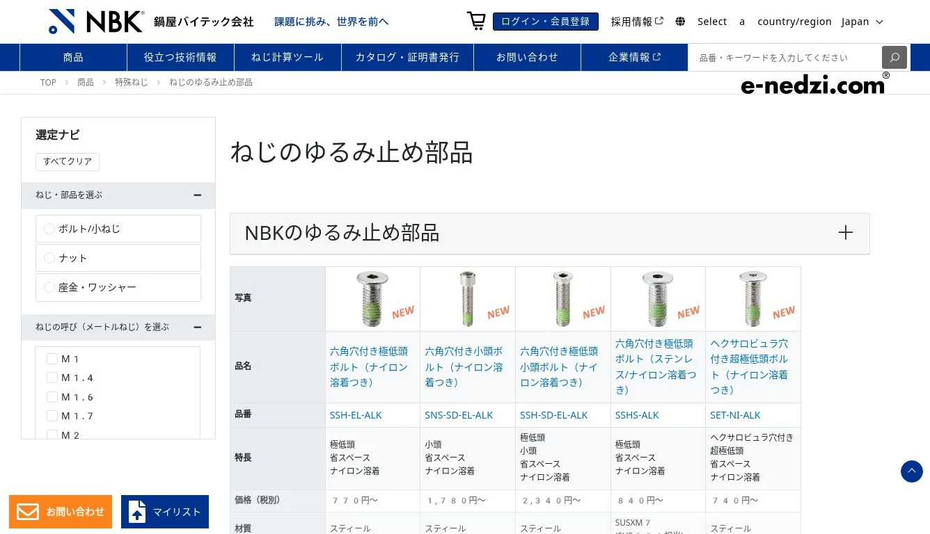Click the SET-NI-ALK part number link
The width and height of the screenshot is (930, 534).
point(735,415)
